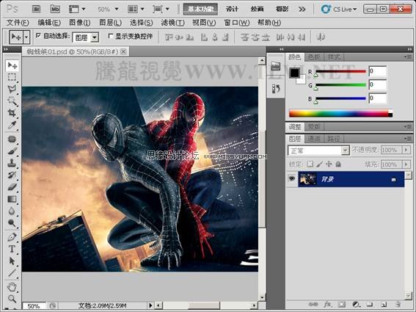Open the 滤镜(T) menu
Screen dimensions: 416x312
(172, 23)
